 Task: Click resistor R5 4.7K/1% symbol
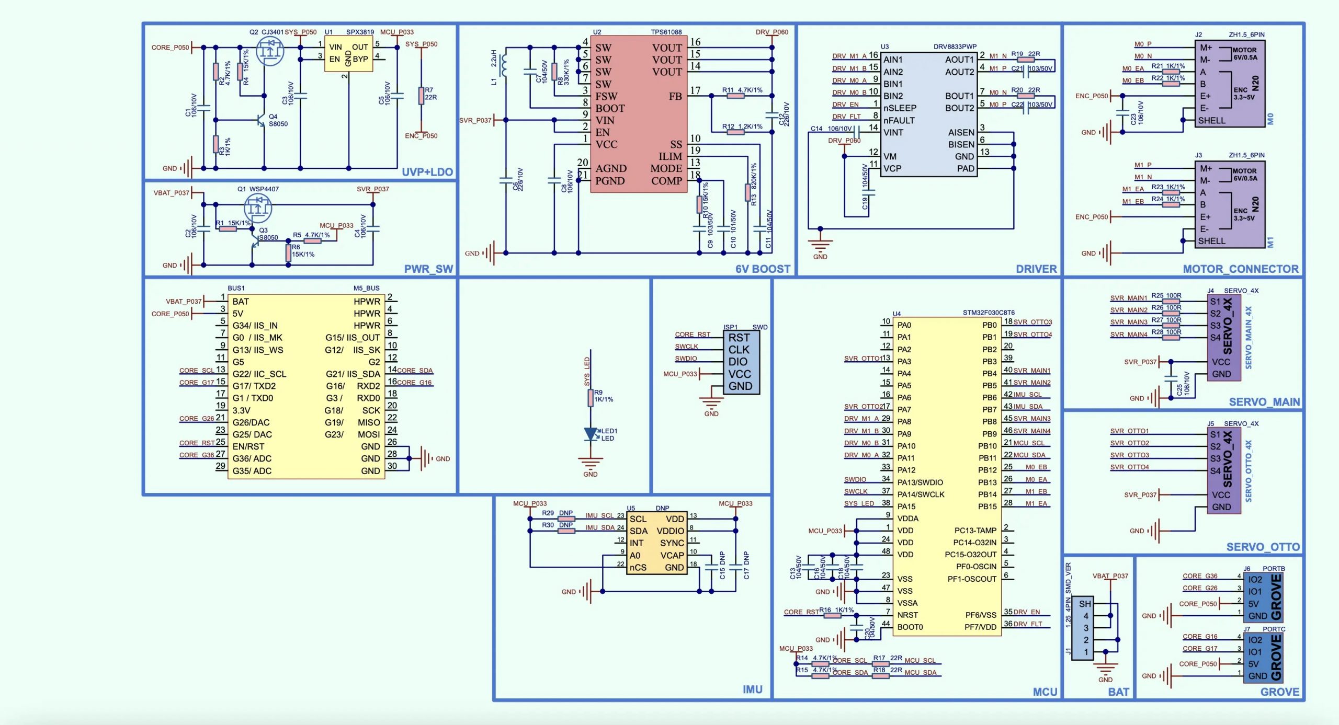point(312,241)
